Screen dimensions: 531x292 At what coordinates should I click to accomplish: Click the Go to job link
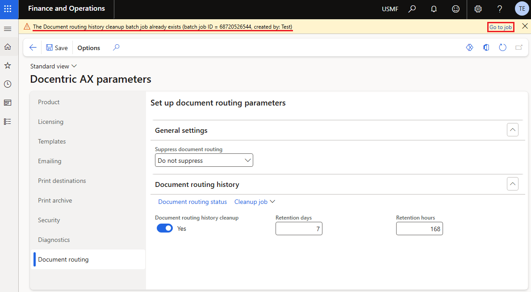(500, 27)
